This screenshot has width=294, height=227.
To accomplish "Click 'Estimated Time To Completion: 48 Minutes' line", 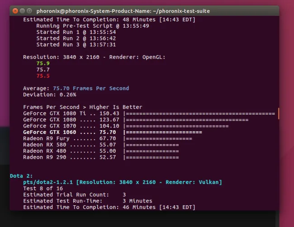I will (x=109, y=19).
